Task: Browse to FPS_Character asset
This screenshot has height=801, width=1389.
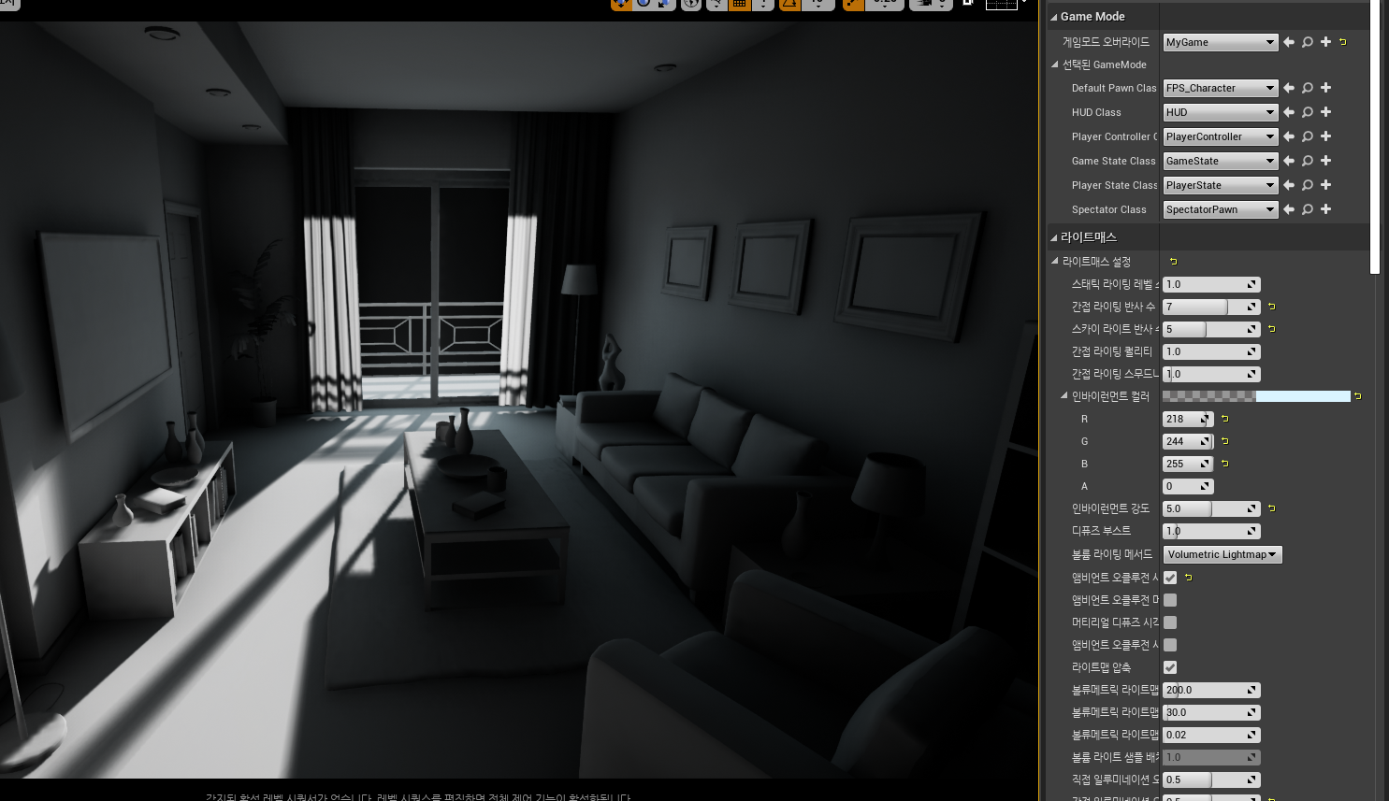Action: (x=1308, y=88)
